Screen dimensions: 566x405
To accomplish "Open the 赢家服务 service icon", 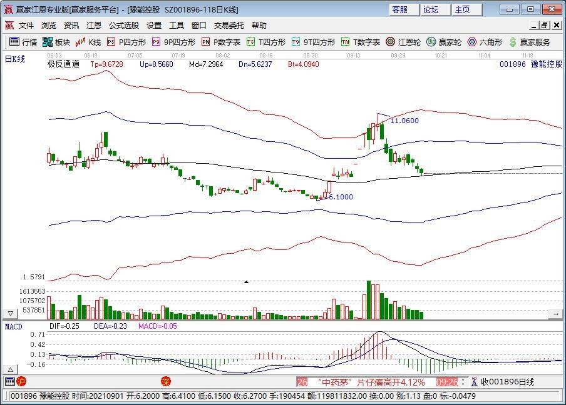I will [x=530, y=42].
